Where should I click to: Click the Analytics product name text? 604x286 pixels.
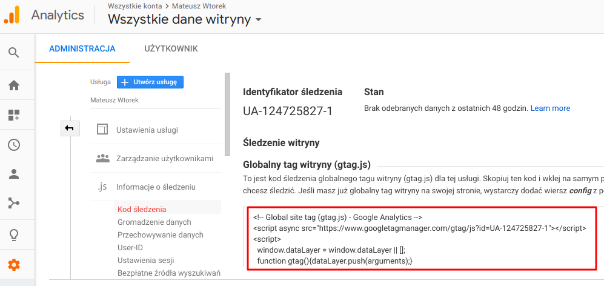[58, 15]
